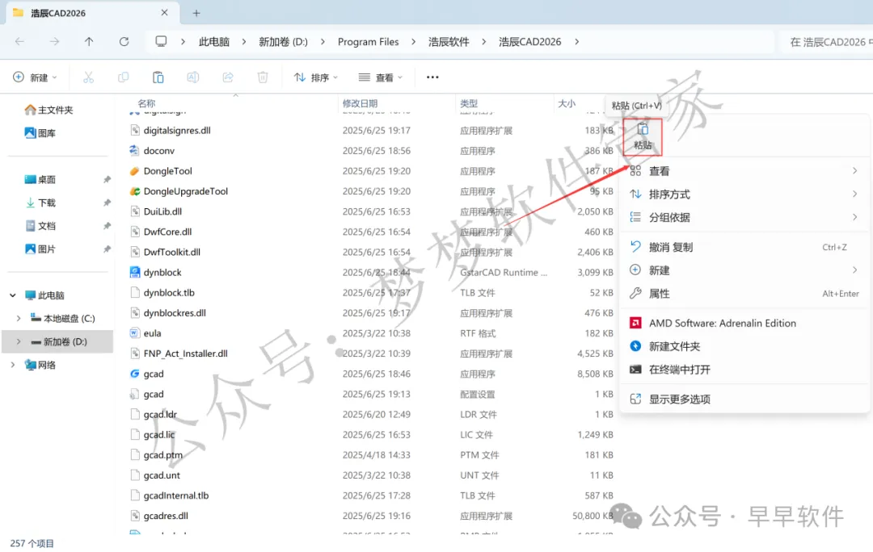Sort by 名称 column header
The width and height of the screenshot is (873, 552).
click(x=146, y=103)
